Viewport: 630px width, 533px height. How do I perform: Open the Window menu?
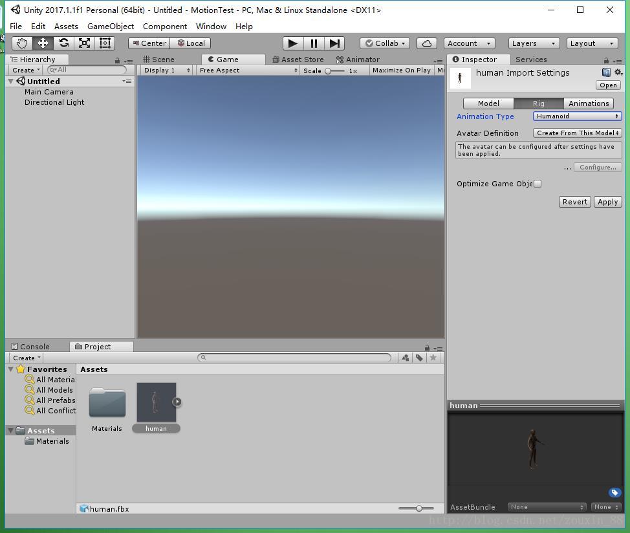(211, 27)
